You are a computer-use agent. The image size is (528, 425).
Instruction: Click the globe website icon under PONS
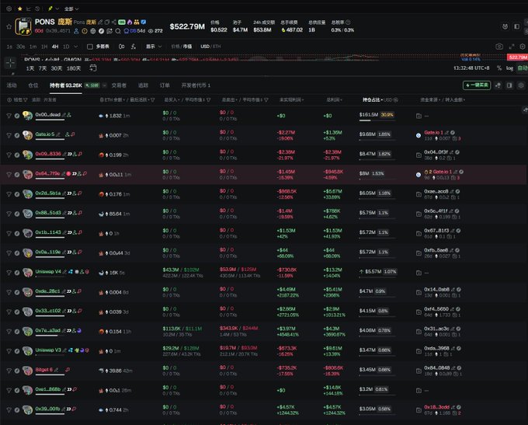pos(93,31)
